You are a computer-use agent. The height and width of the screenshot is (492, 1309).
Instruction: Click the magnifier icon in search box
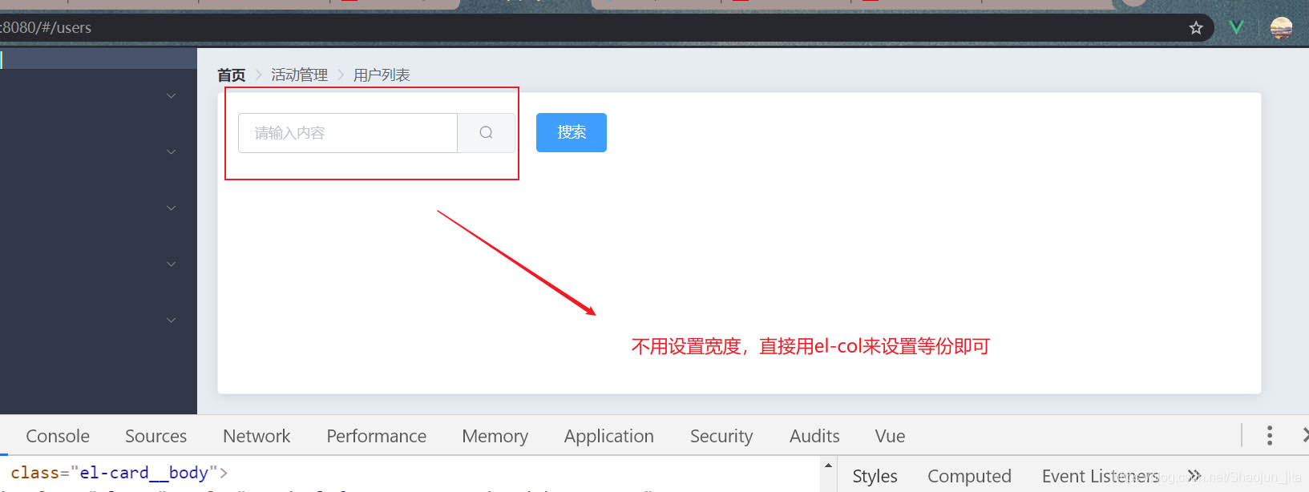[x=486, y=133]
